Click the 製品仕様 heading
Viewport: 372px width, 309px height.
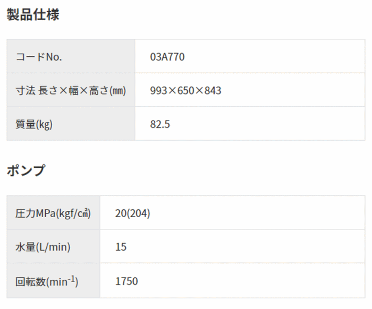33,14
